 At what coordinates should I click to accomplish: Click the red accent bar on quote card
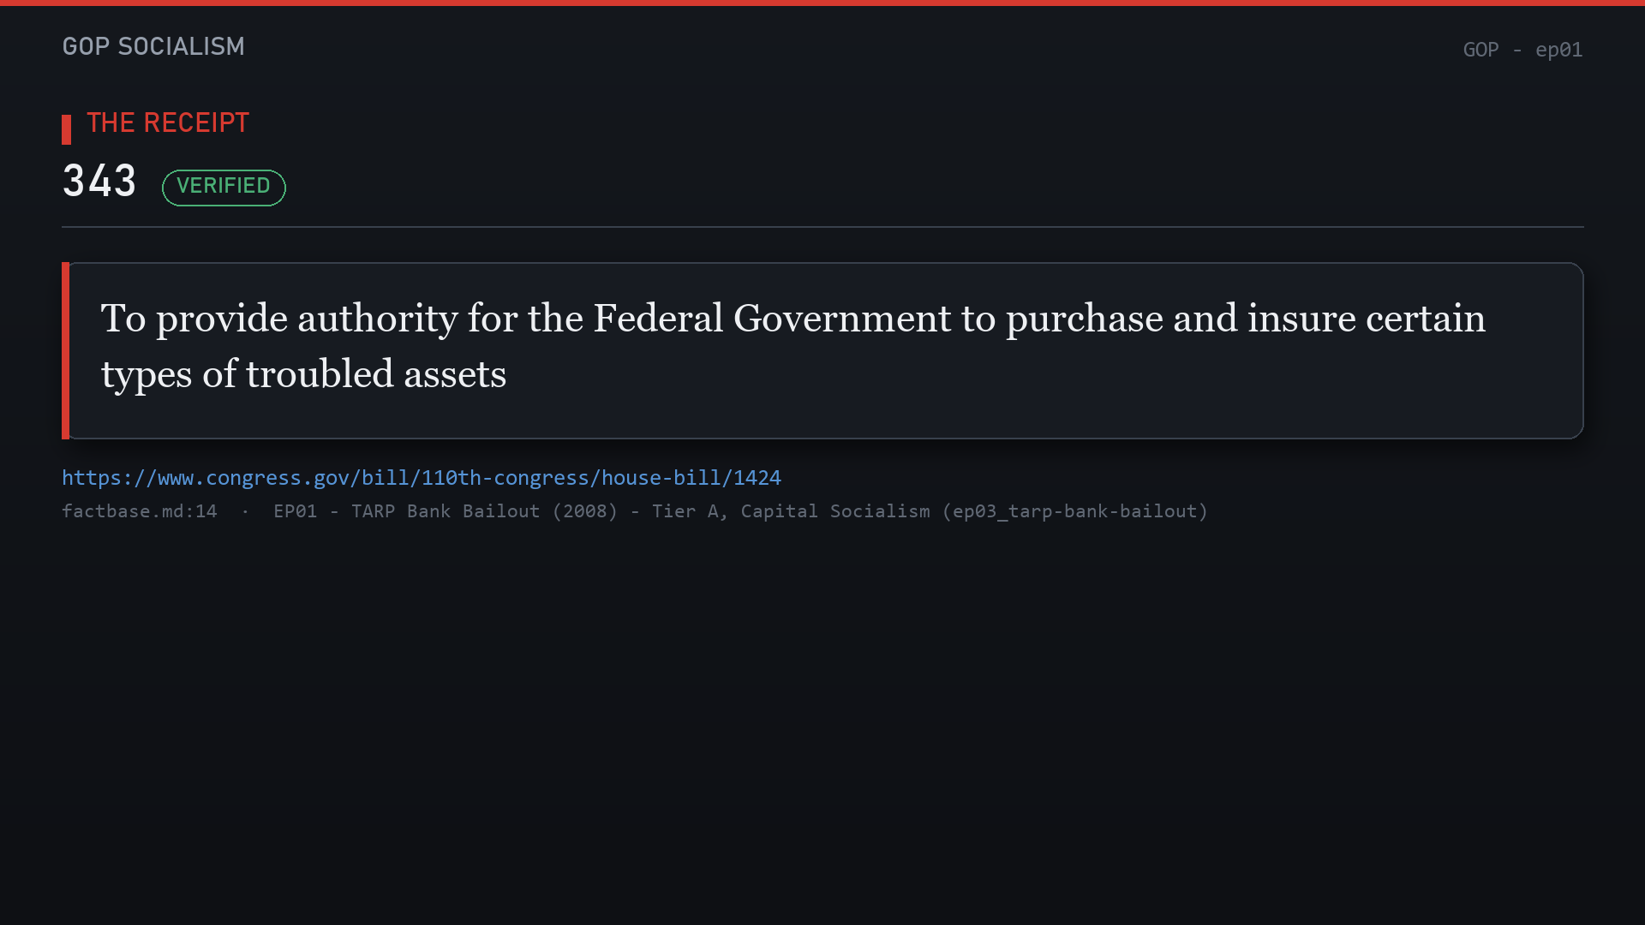click(65, 350)
